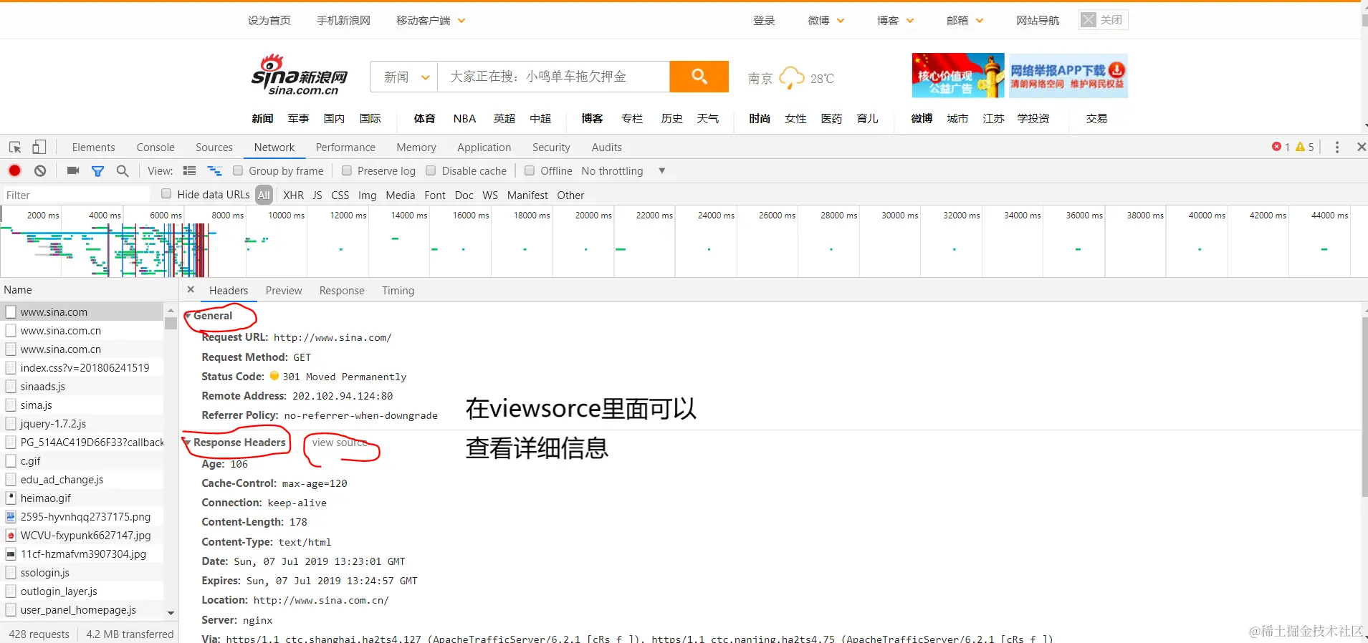Expand the 移动客户端 dropdown
The height and width of the screenshot is (643, 1368).
click(431, 20)
